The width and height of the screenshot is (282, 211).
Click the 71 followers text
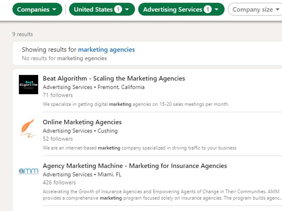pyautogui.click(x=58, y=95)
